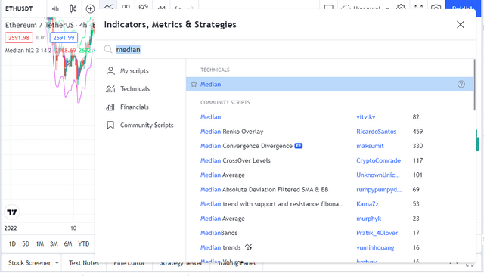The image size is (484, 276).
Task: Select the 1M time range
Action: (40, 244)
